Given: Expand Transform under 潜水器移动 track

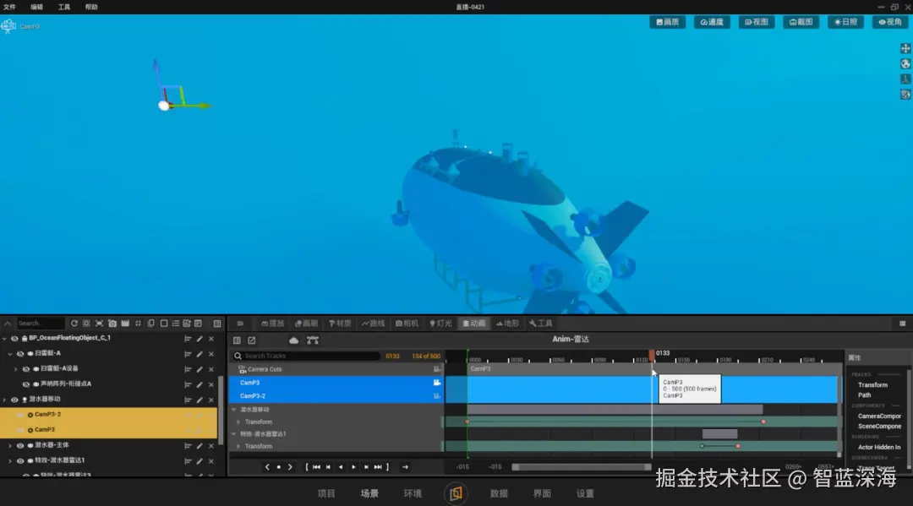Looking at the screenshot, I should coord(238,422).
